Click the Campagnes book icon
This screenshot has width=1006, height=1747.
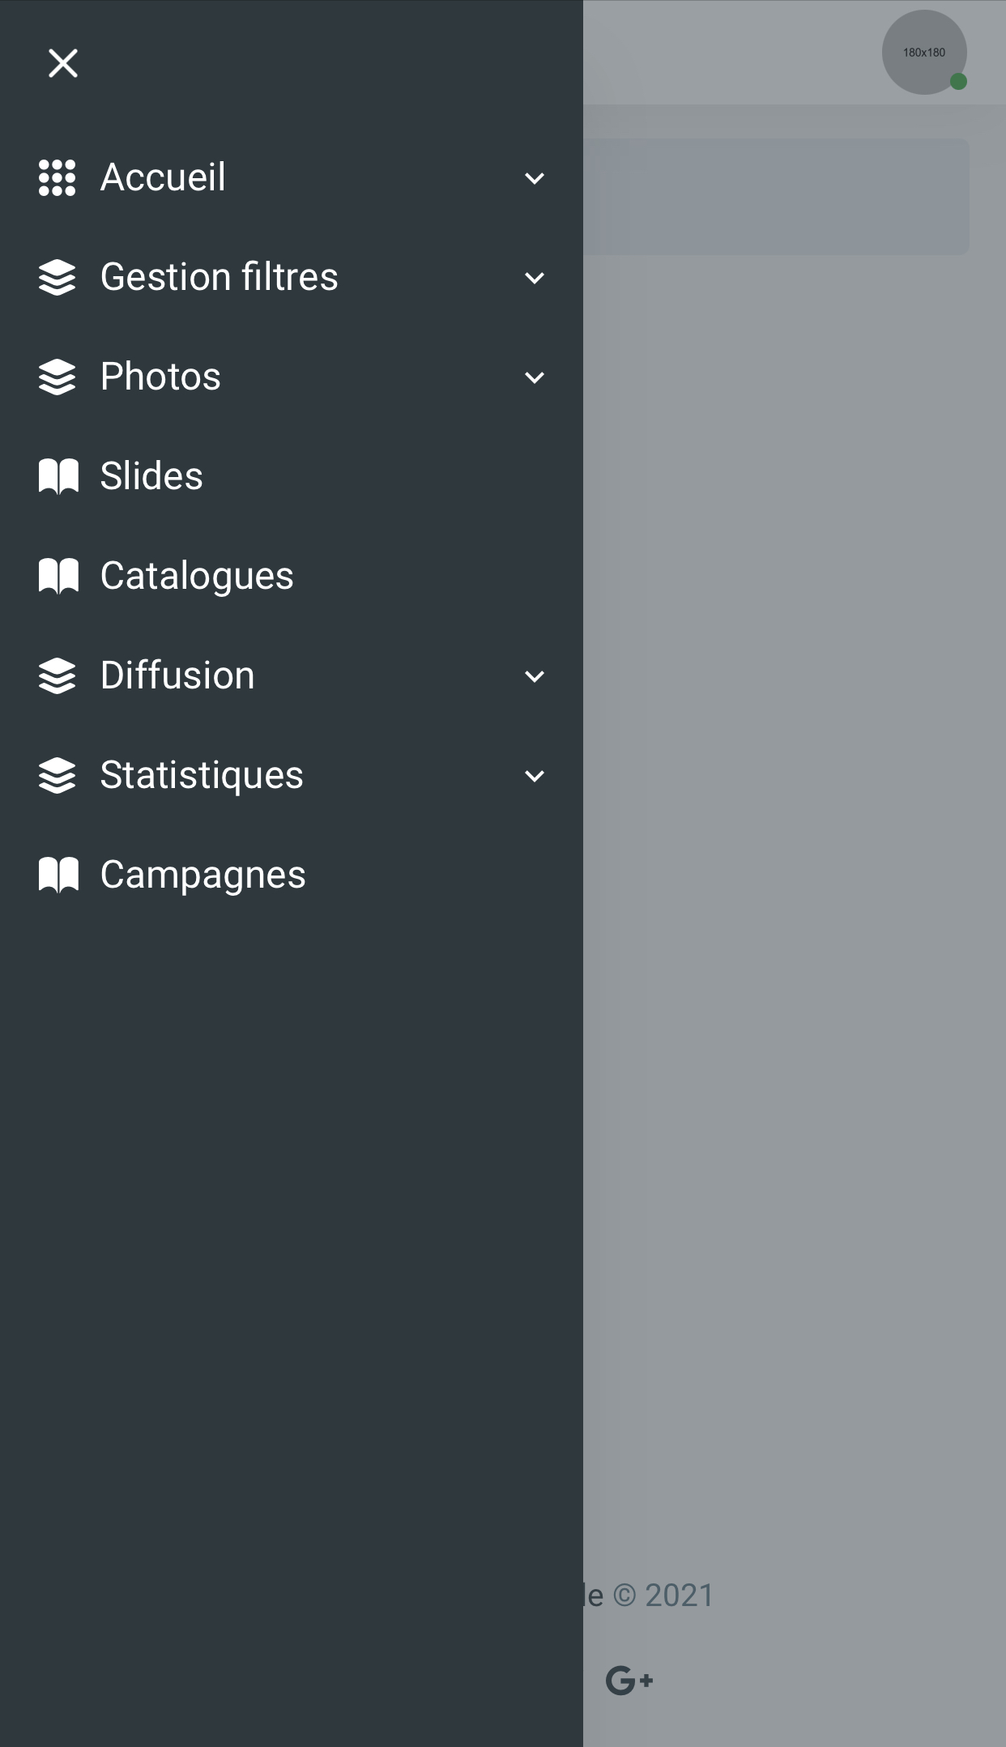click(x=58, y=875)
